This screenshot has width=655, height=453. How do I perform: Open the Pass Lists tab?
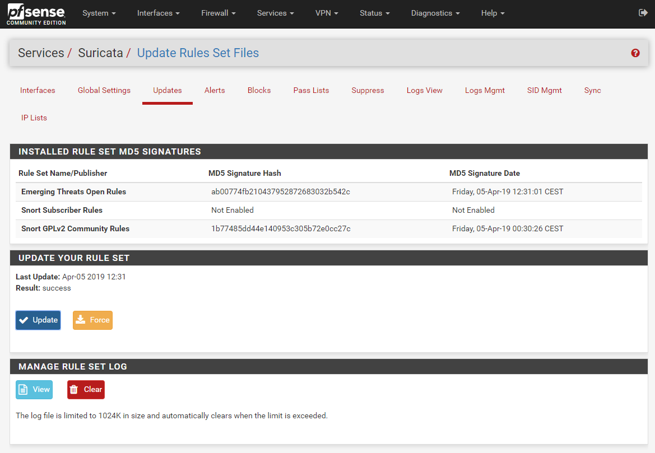point(311,91)
